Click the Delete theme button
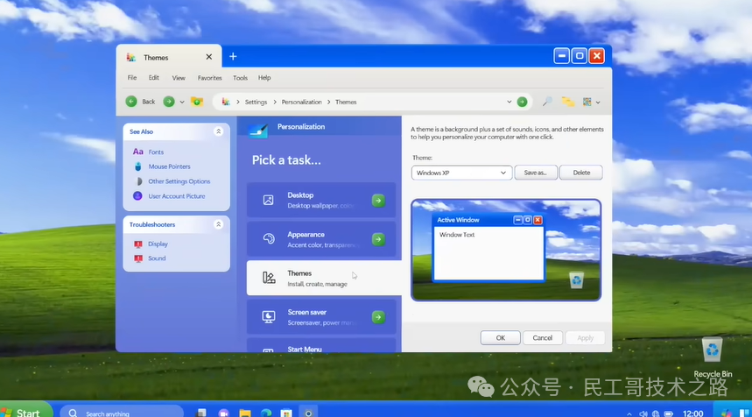Viewport: 752px width, 417px height. click(x=581, y=173)
